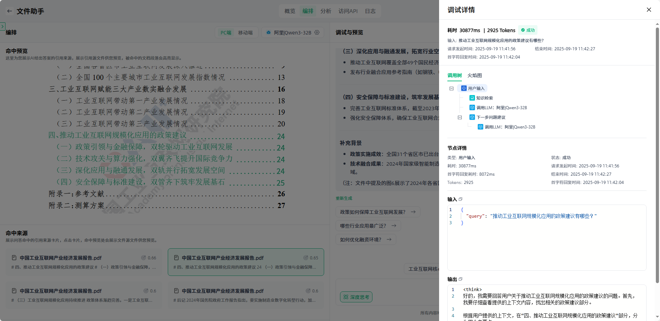Open model settings gear next to Qwen3-32B
Screen dimensions: 660x321
click(x=317, y=32)
